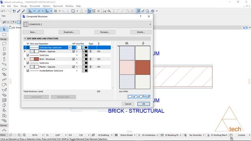The image size is (251, 141).
Task: Select the Arrow tool in toolbox
Action: pos(4,29)
